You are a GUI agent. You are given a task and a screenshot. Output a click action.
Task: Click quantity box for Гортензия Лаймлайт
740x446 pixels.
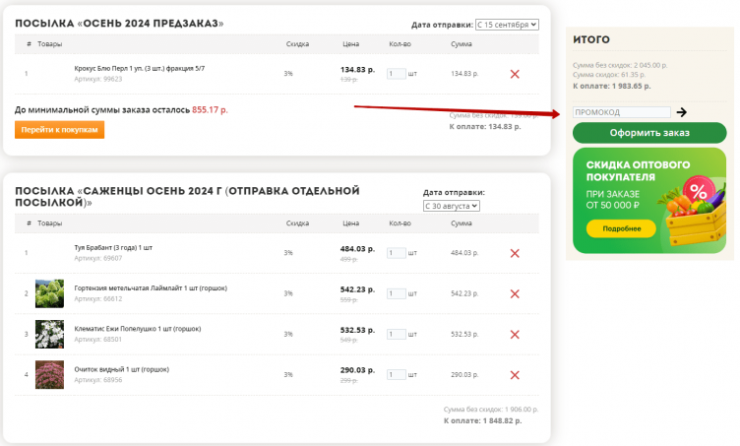pyautogui.click(x=397, y=293)
